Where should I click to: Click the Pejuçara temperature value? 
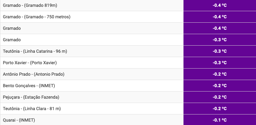pos(220,97)
